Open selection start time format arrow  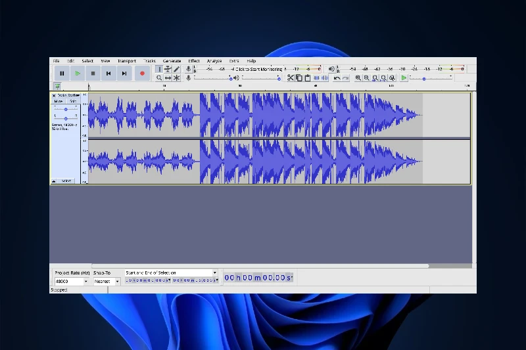170,280
